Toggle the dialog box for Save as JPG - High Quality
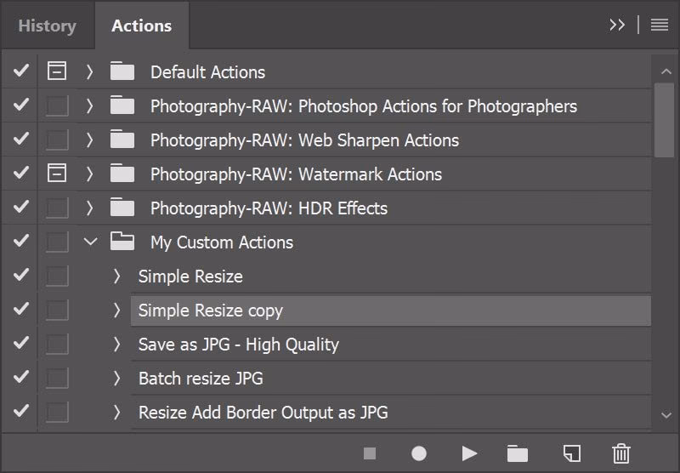The image size is (680, 473). [57, 344]
